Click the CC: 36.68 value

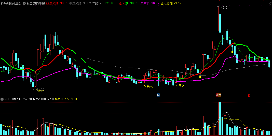(x=110, y=3)
